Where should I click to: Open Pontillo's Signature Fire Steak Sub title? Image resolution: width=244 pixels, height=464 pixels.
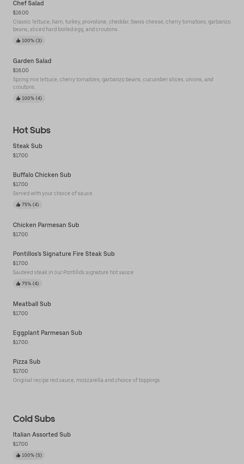click(x=64, y=254)
